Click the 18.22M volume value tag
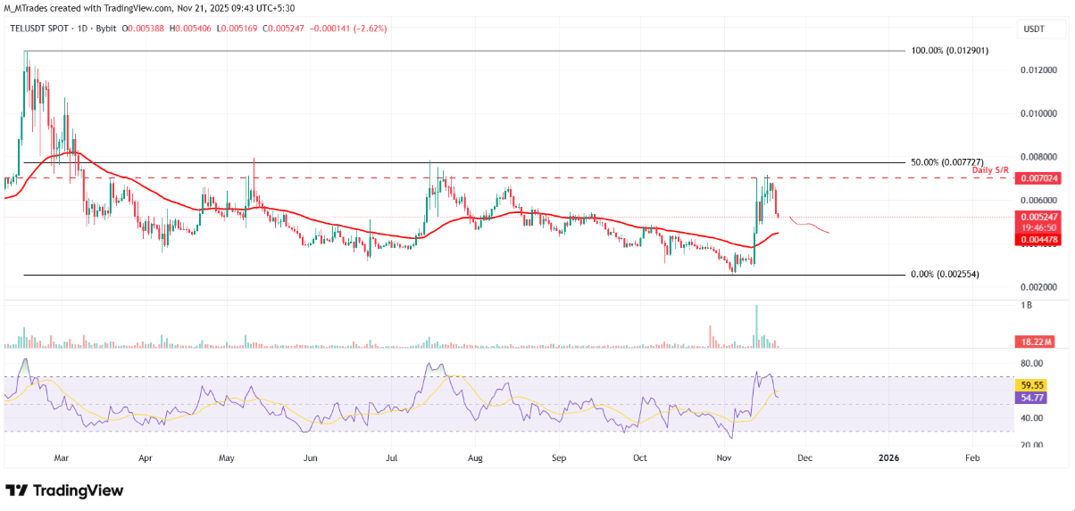The height and width of the screenshot is (511, 1075). point(1035,342)
